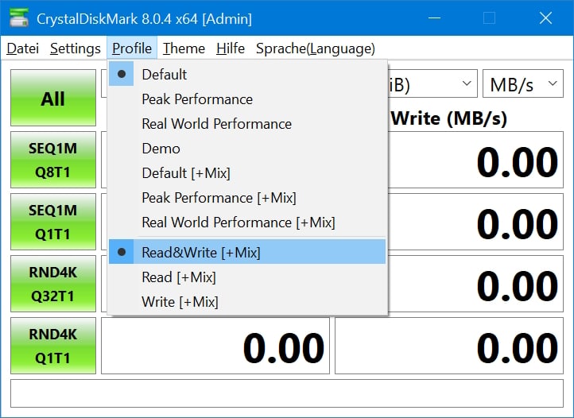
Task: Run all benchmarks with All button
Action: point(53,98)
